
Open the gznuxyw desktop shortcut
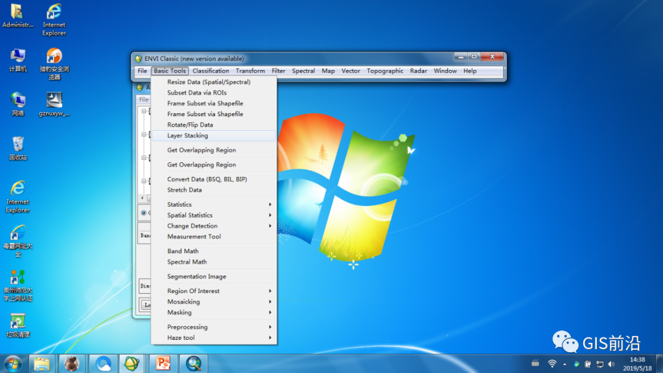click(53, 104)
